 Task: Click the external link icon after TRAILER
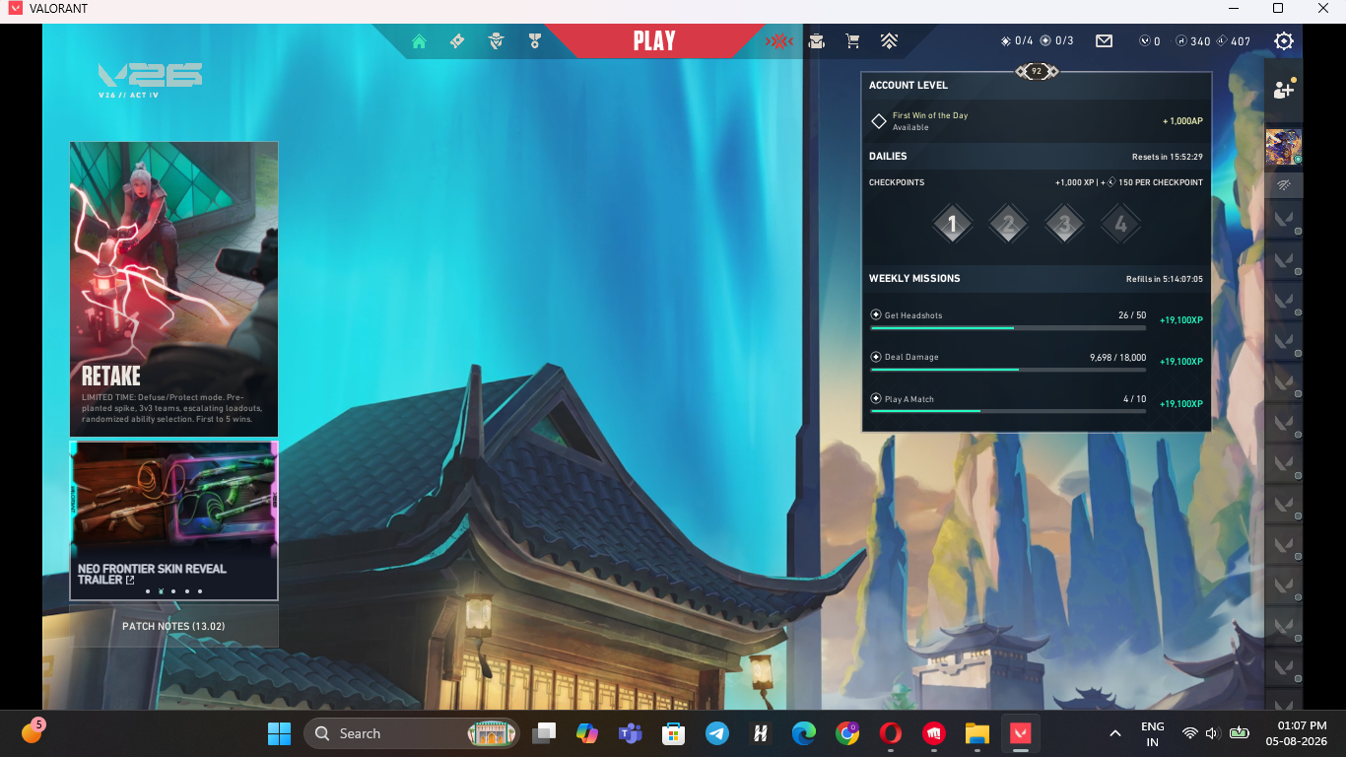click(x=130, y=581)
